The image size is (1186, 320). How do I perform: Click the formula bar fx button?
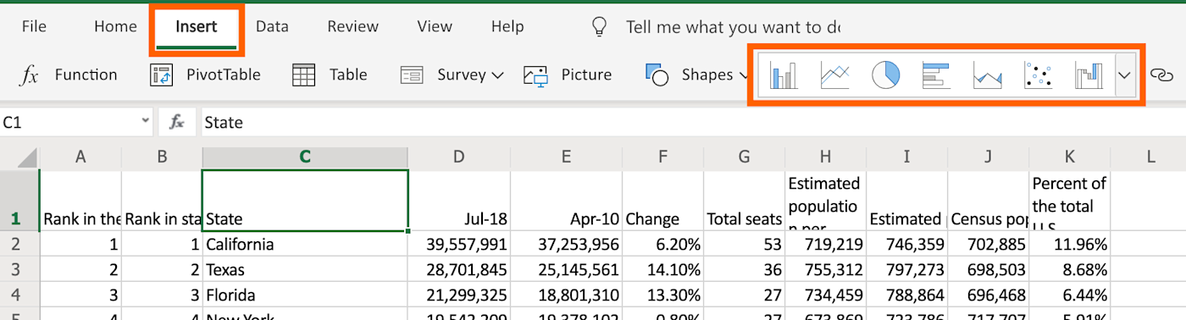coord(177,123)
